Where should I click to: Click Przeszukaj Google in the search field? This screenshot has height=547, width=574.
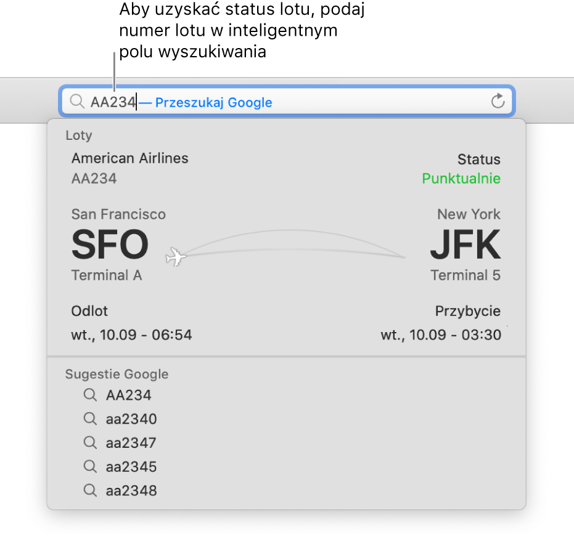213,102
